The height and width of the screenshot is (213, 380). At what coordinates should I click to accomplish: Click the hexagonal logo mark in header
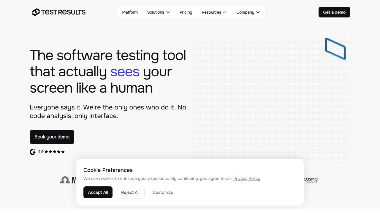(35, 12)
